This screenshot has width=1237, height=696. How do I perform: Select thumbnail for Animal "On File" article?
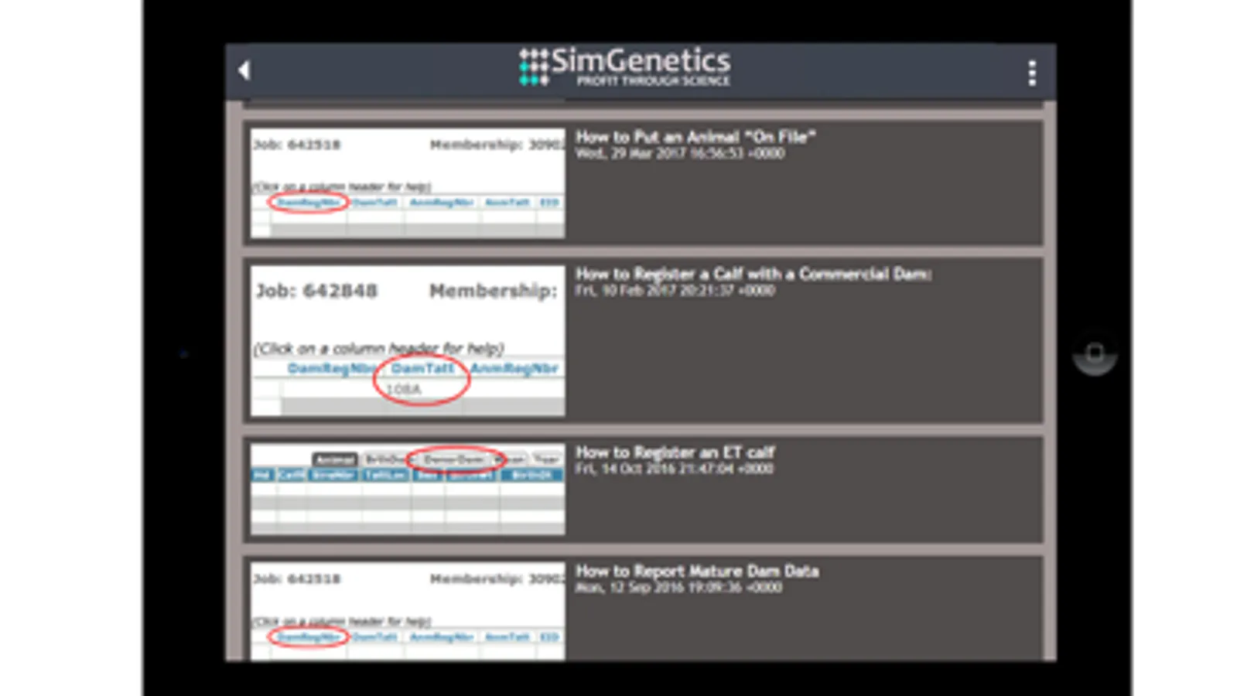408,183
